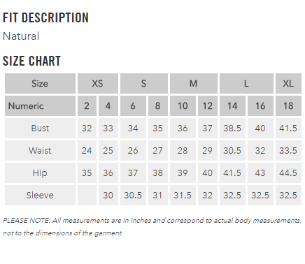This screenshot has height=264, width=305.
Task: Click the Hip 44.5 measurement cell
Action: pyautogui.click(x=288, y=173)
